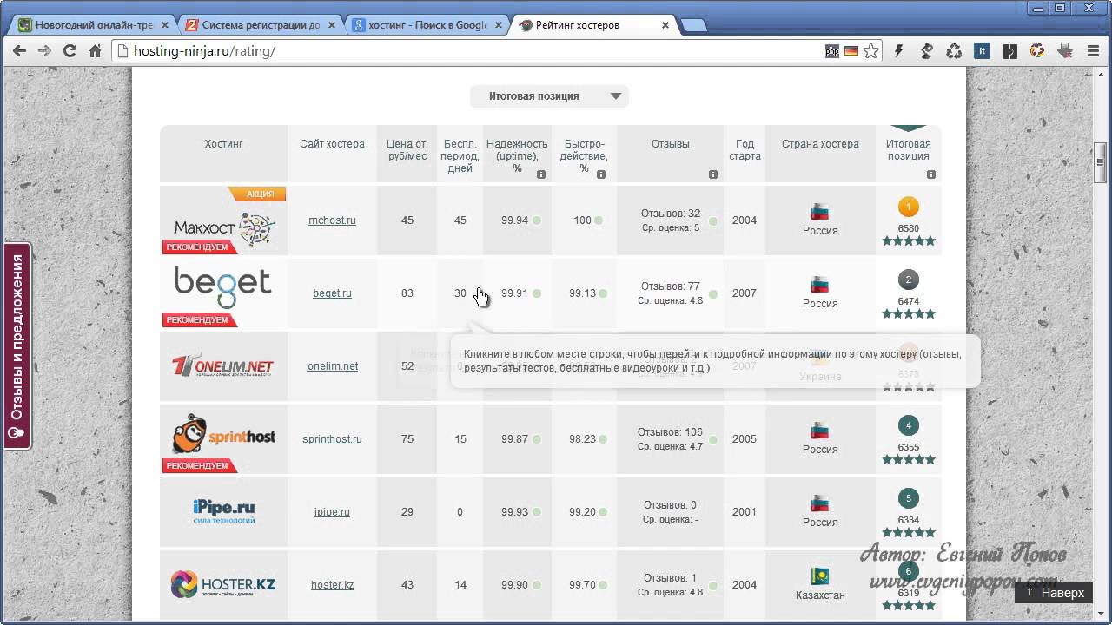Screen dimensions: 1112x625
Task: Switch to Новогодний онлайн-тренинг tab
Action: [94, 25]
